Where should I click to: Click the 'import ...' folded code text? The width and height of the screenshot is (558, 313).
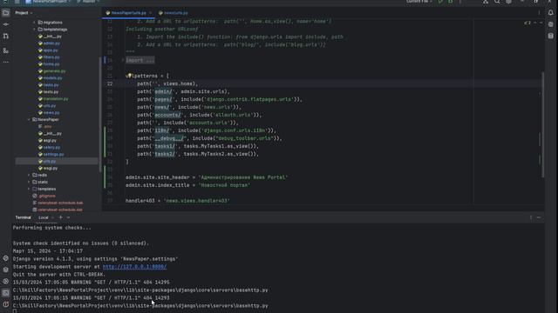pyautogui.click(x=140, y=60)
